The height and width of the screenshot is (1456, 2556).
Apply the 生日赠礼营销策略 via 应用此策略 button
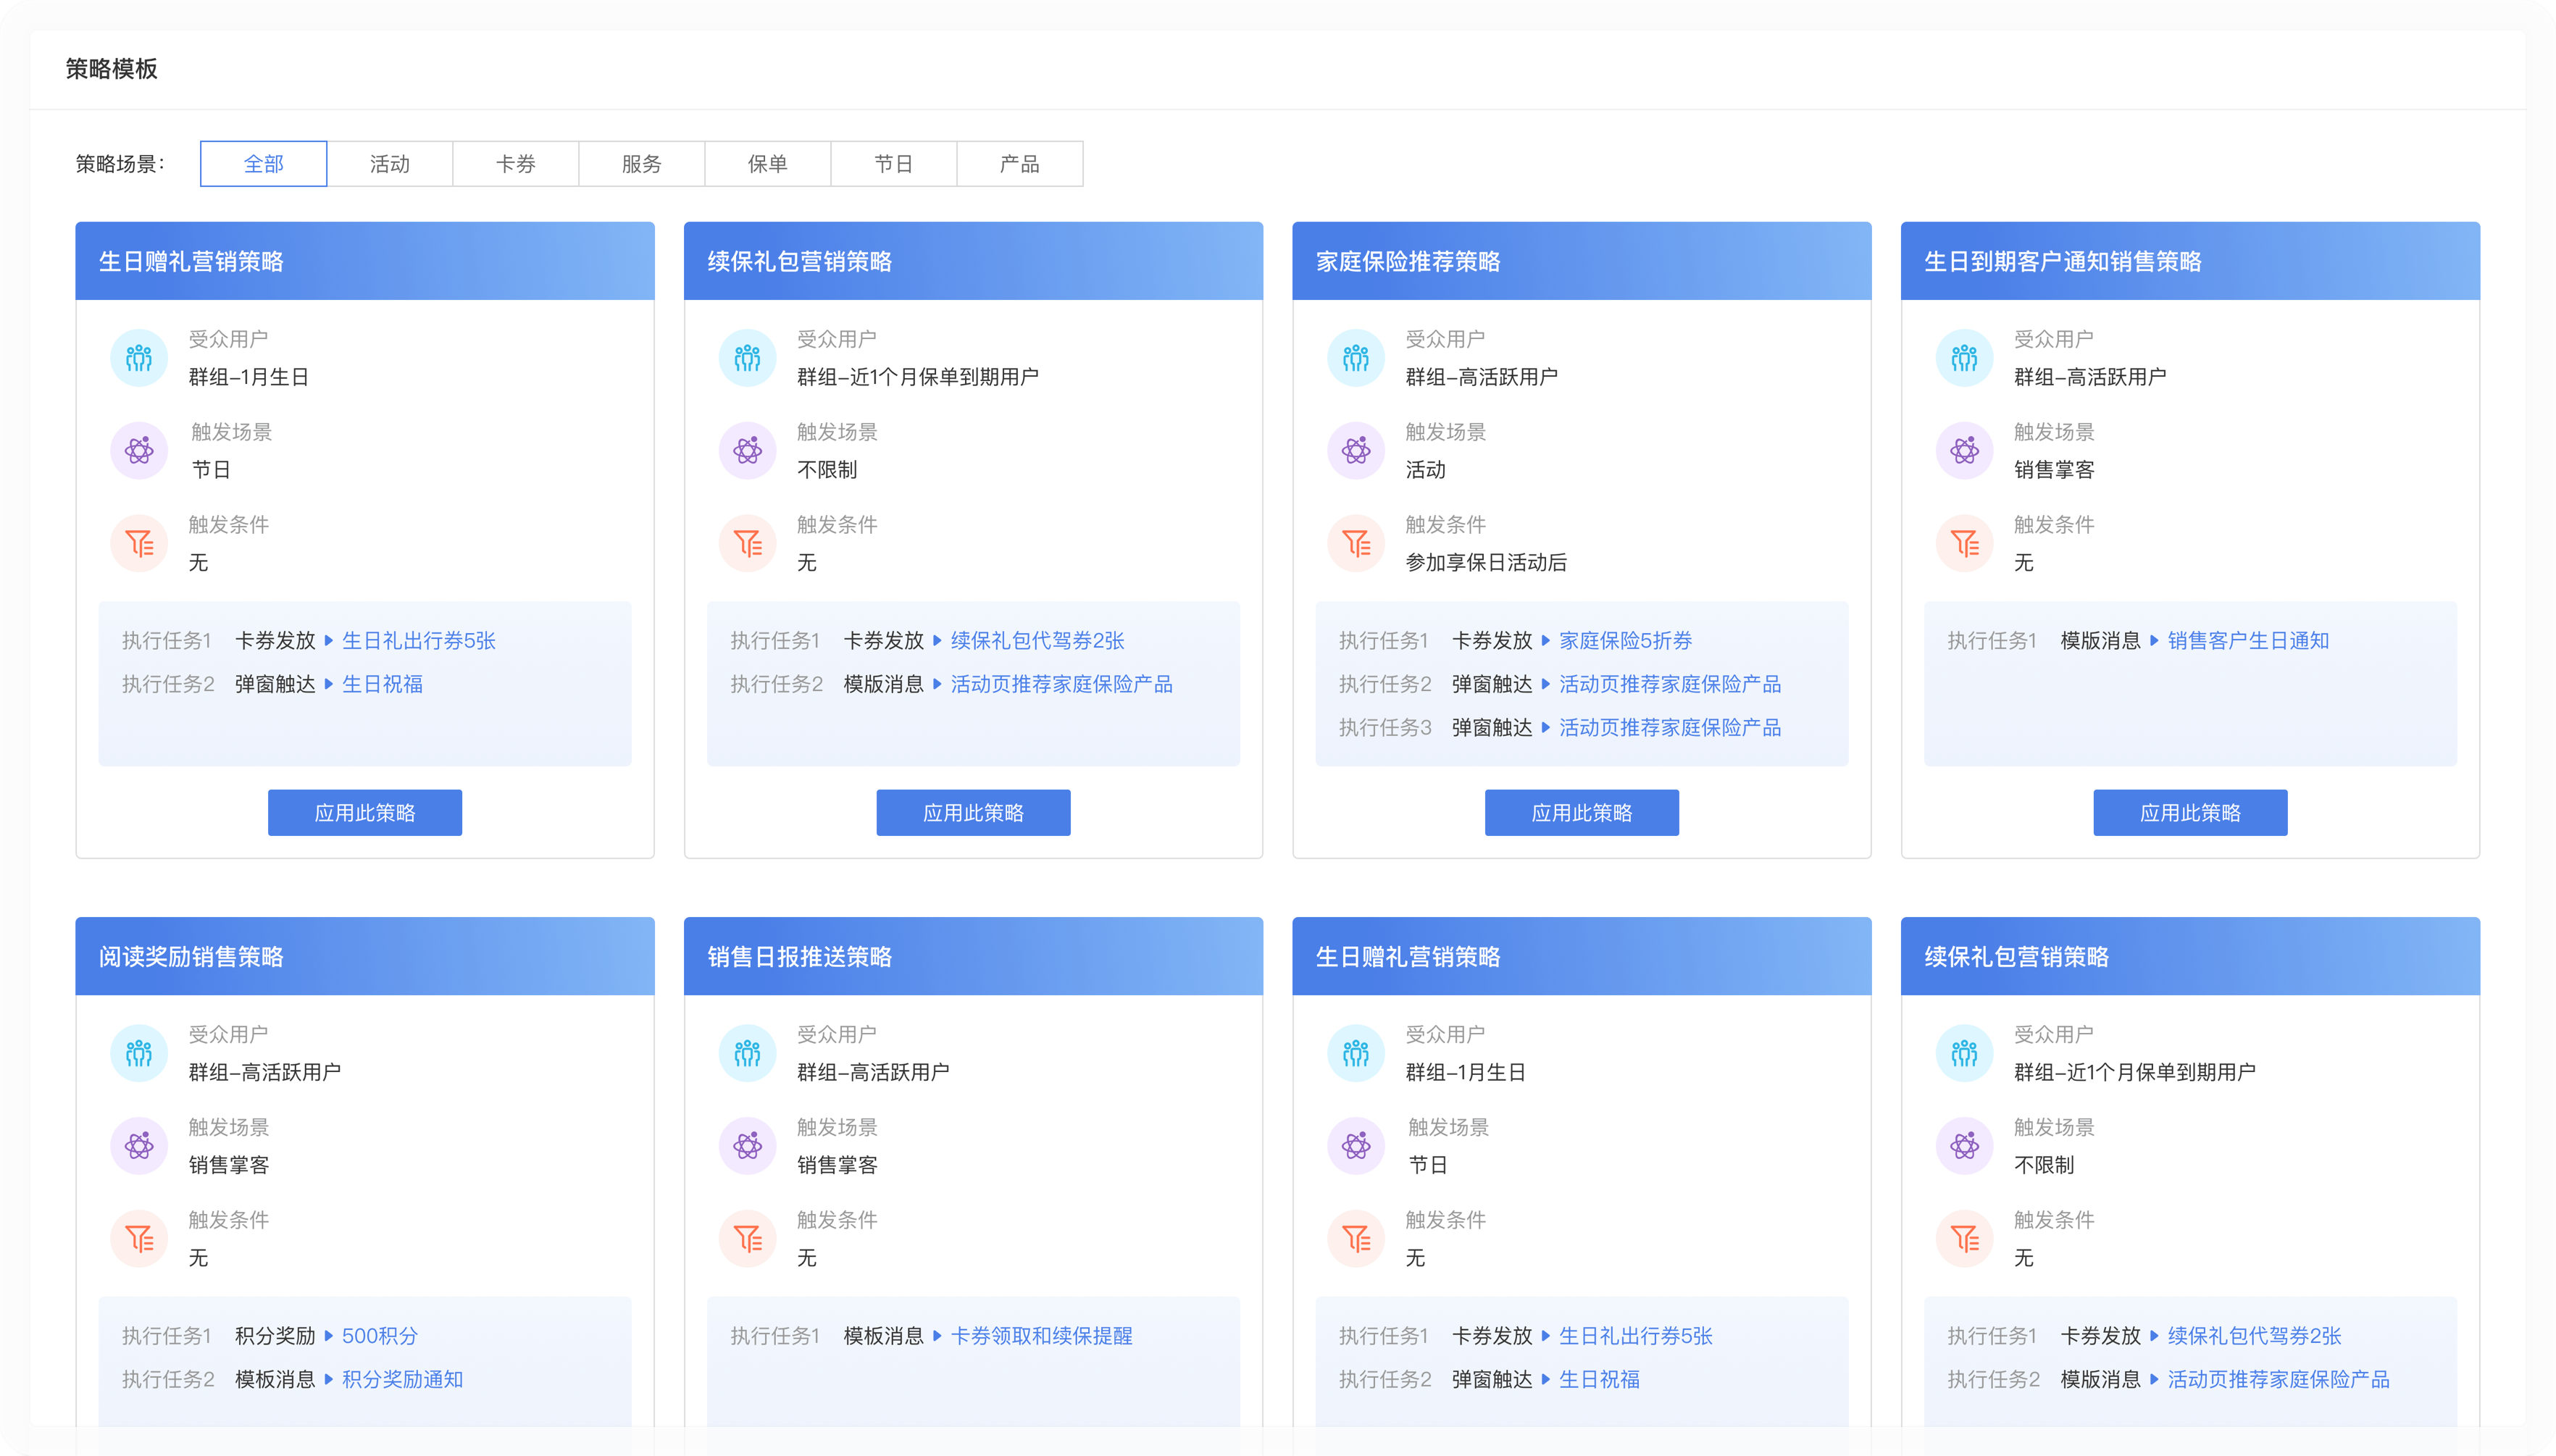point(365,813)
